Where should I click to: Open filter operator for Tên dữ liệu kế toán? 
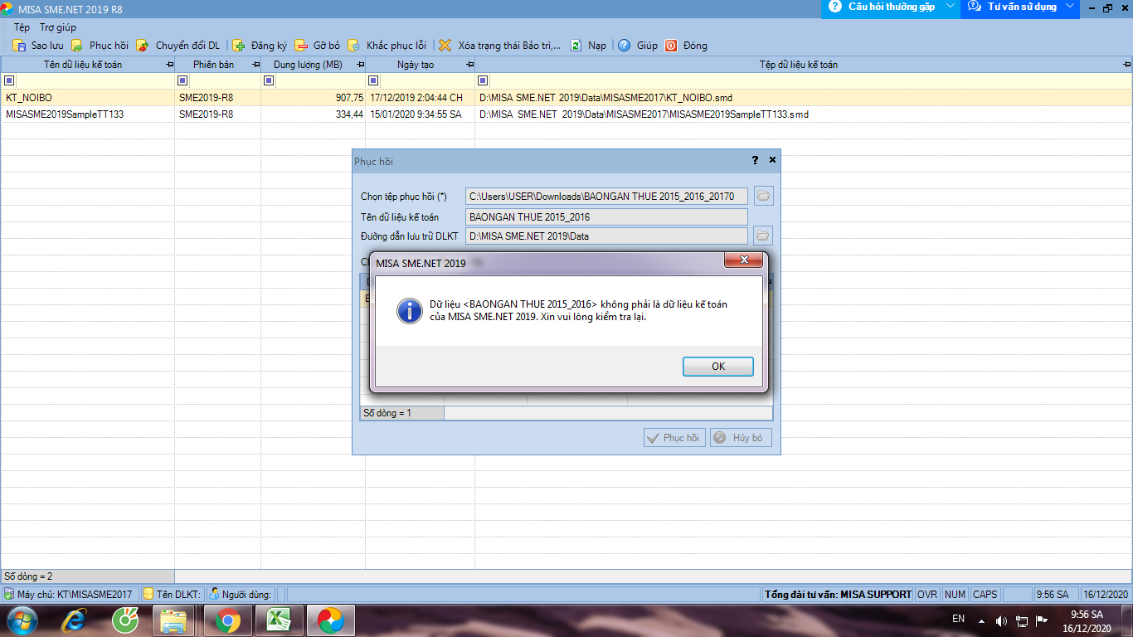click(x=10, y=80)
